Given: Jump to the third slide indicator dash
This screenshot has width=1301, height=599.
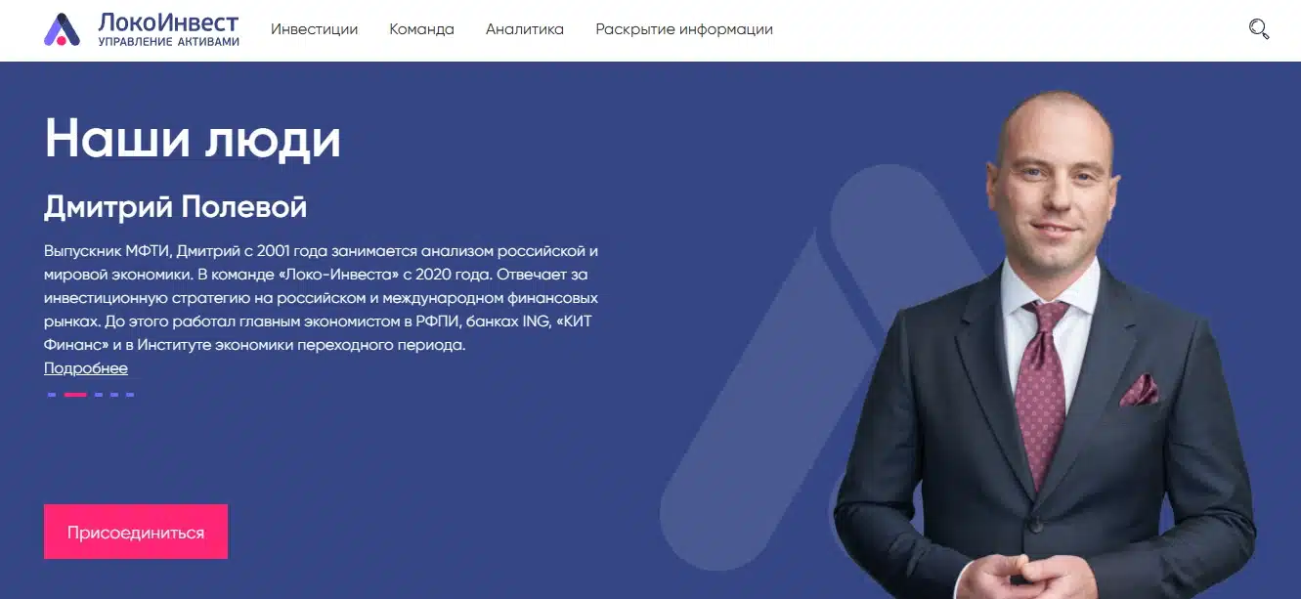Looking at the screenshot, I should (x=98, y=395).
